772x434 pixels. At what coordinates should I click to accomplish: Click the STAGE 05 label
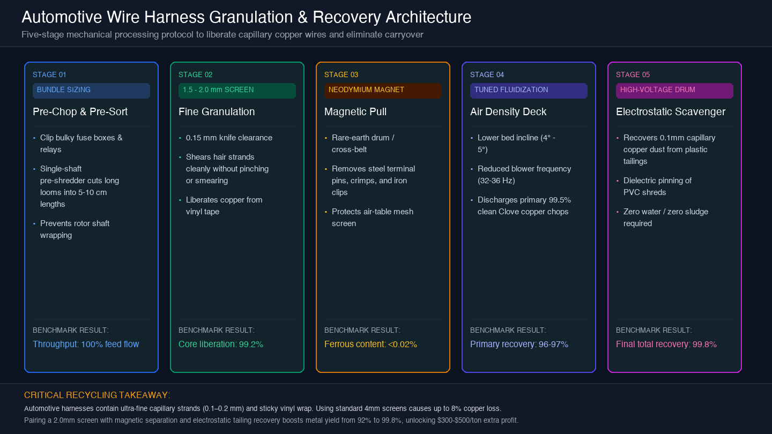(x=633, y=74)
